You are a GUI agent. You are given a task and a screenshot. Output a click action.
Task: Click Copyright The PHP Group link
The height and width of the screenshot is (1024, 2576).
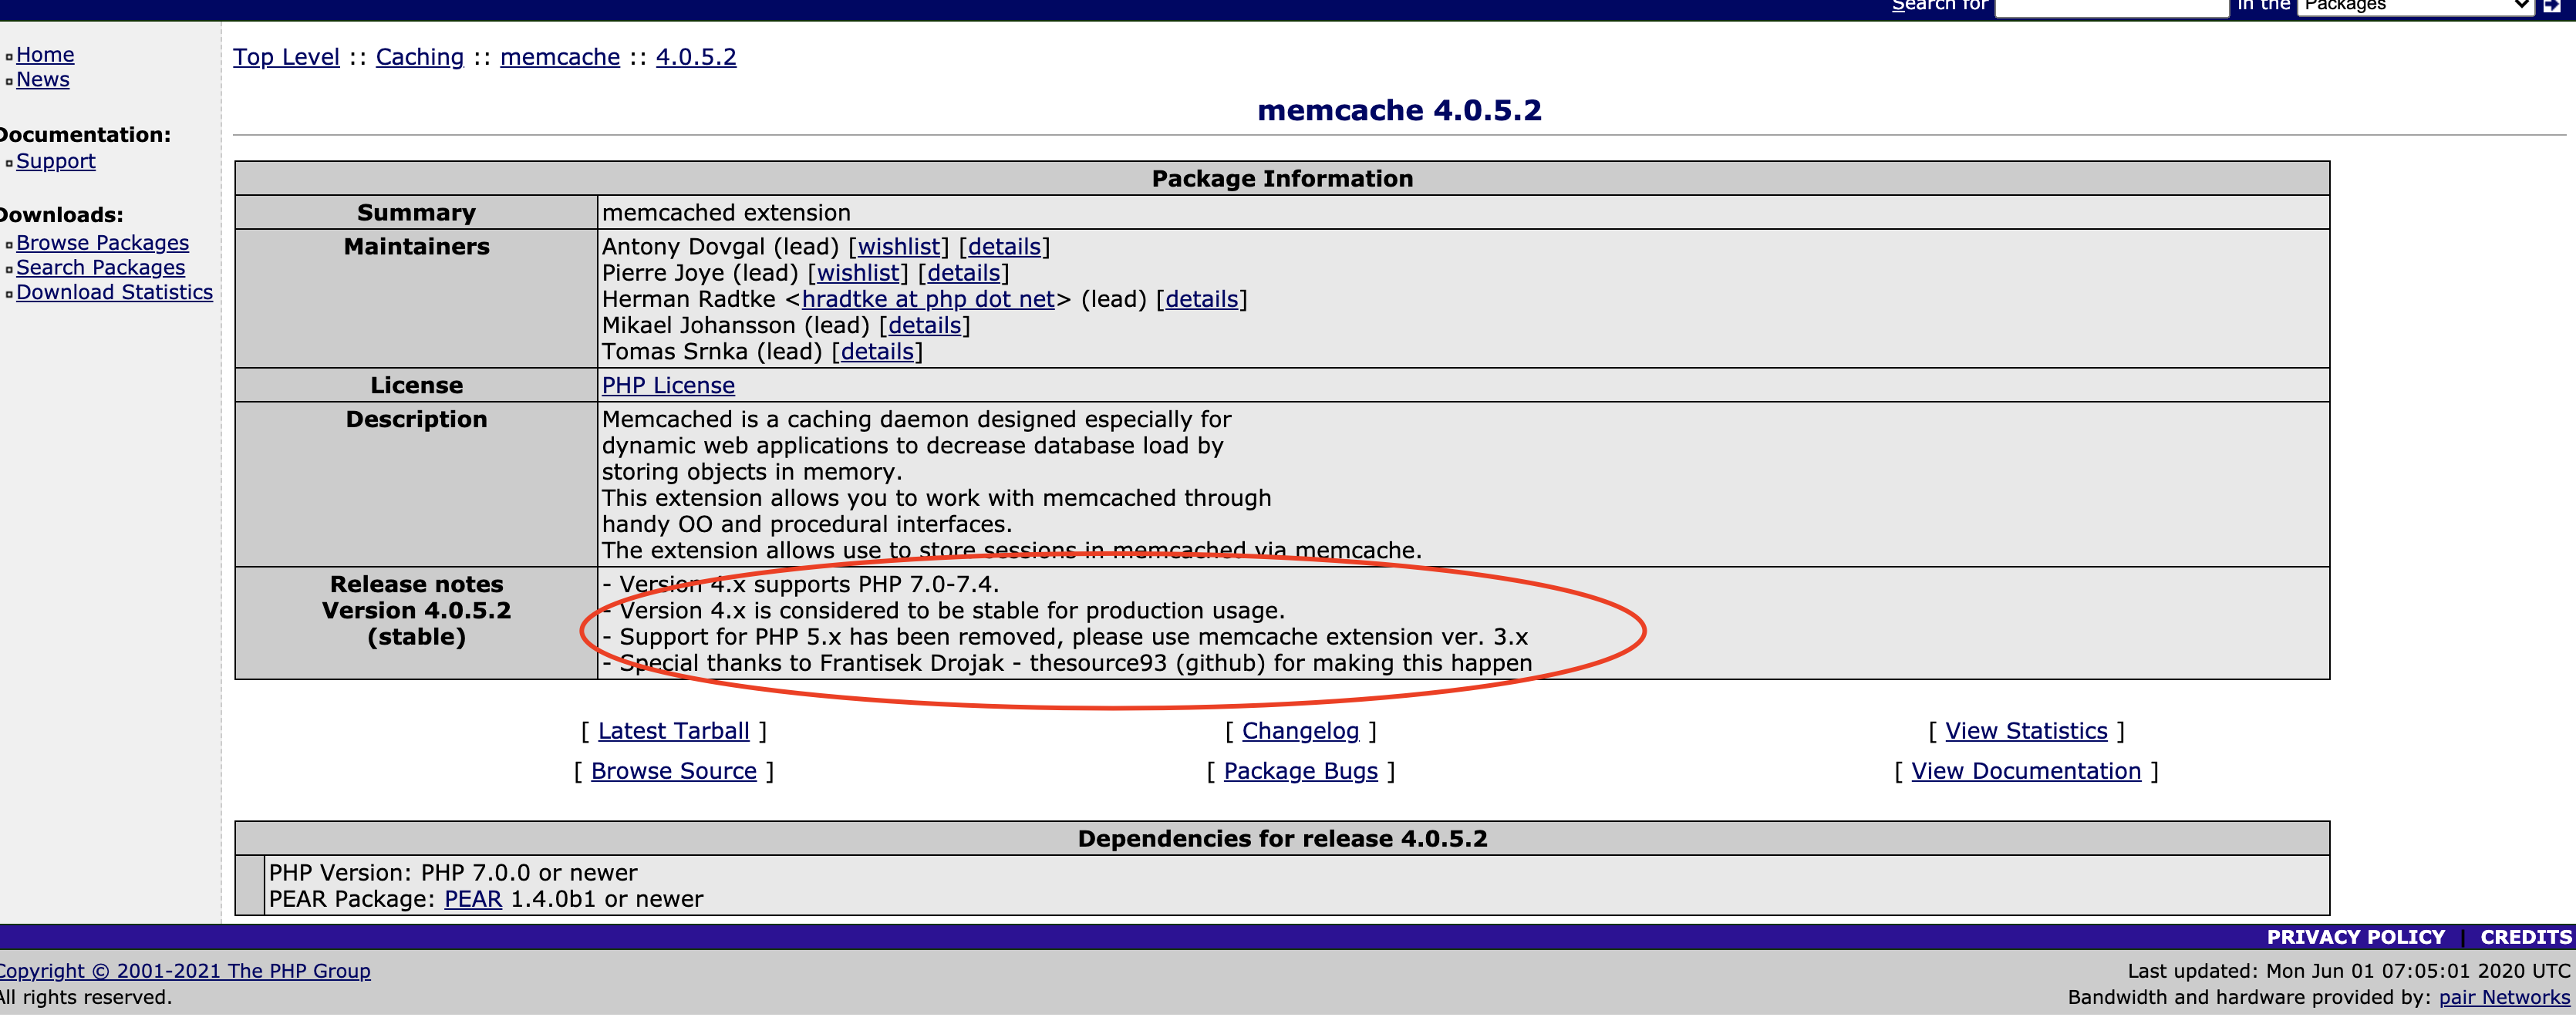click(185, 971)
